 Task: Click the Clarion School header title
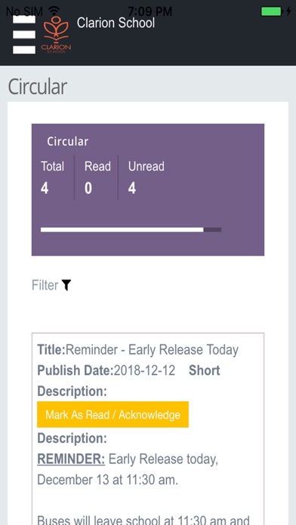pos(116,23)
